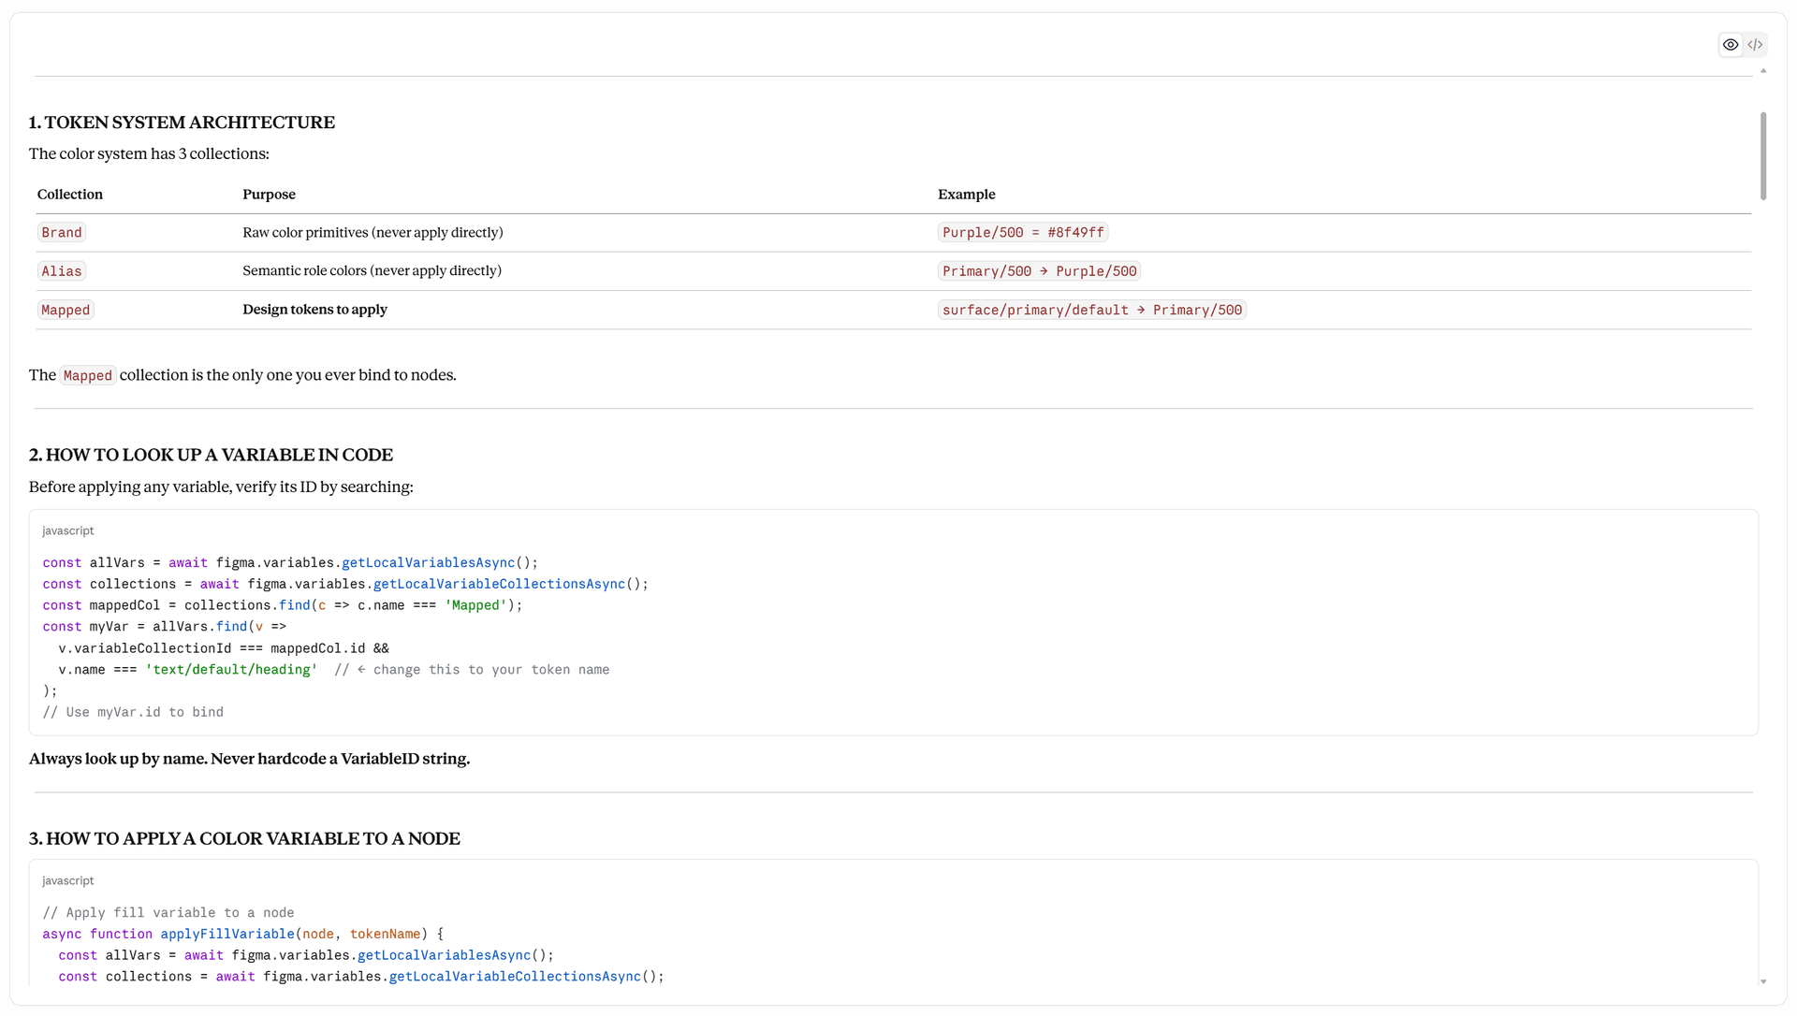Screen dimensions: 1797x1016
Task: Click the scrollbar up arrow
Action: [1763, 71]
